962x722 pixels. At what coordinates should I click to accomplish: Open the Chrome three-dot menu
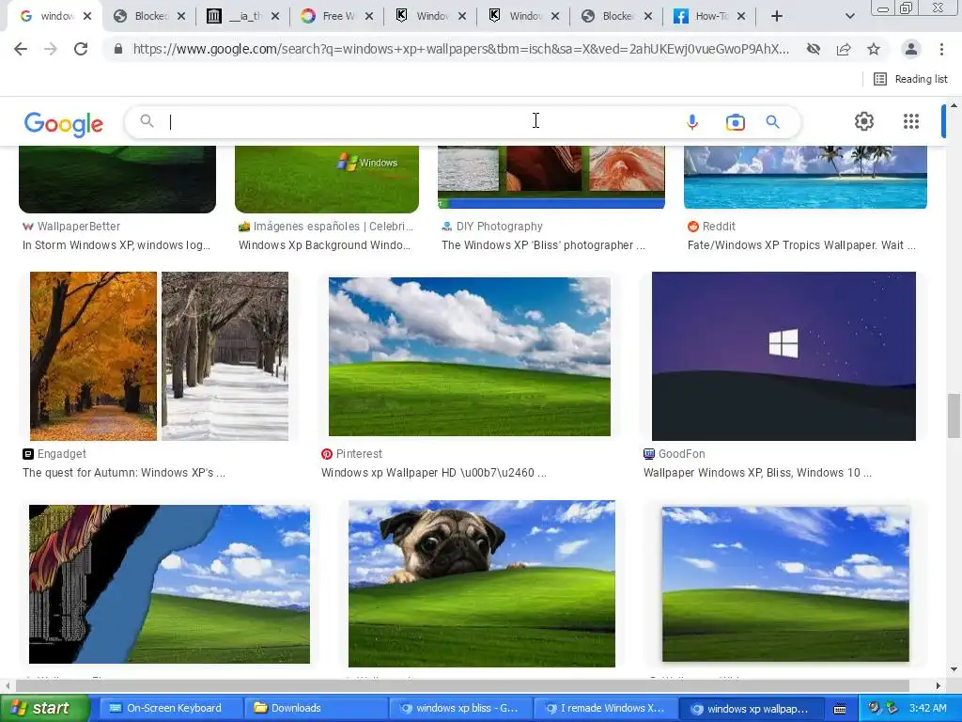point(941,49)
